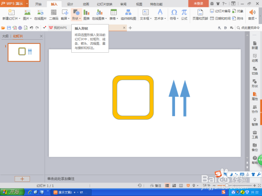Toggle the Notes button in status bar
Screen dimensions: 262x196
[156, 186]
